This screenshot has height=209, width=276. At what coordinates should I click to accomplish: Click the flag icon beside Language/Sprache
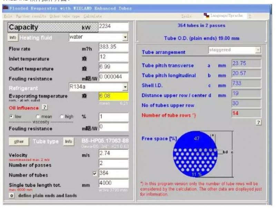click(x=206, y=16)
